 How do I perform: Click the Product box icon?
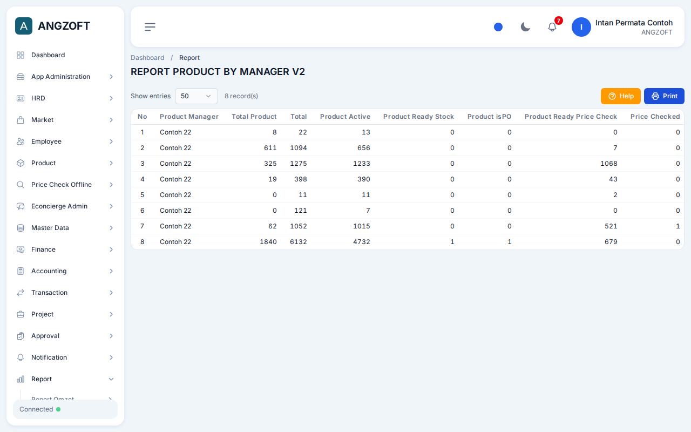pyautogui.click(x=21, y=163)
